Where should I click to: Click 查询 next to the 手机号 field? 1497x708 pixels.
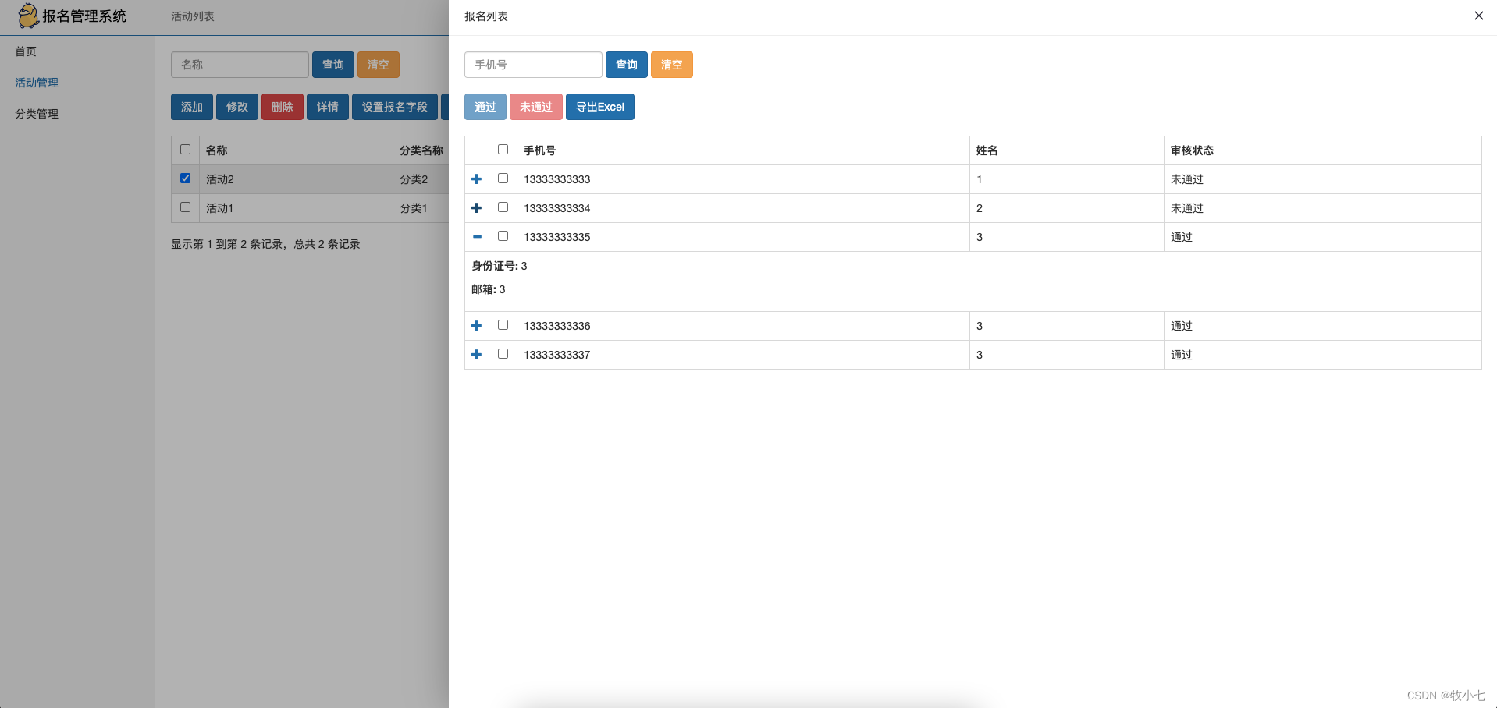[x=627, y=65]
